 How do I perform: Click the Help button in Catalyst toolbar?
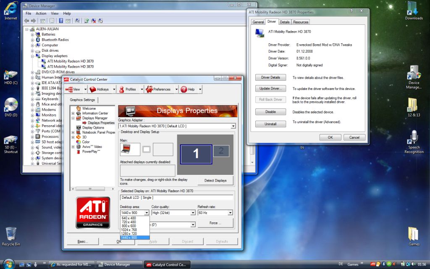tap(188, 89)
